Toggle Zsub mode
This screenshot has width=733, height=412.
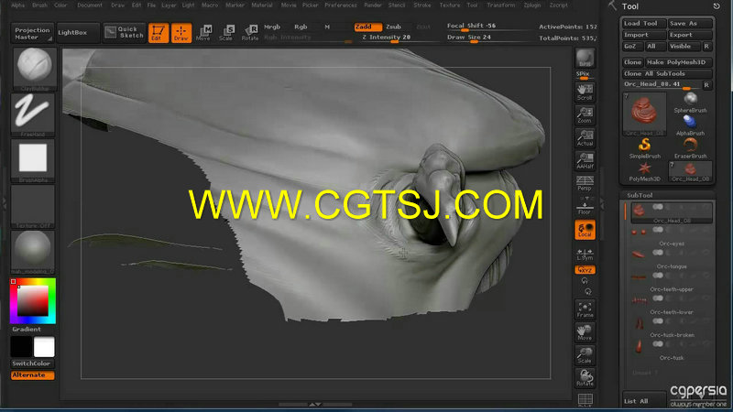click(x=394, y=27)
